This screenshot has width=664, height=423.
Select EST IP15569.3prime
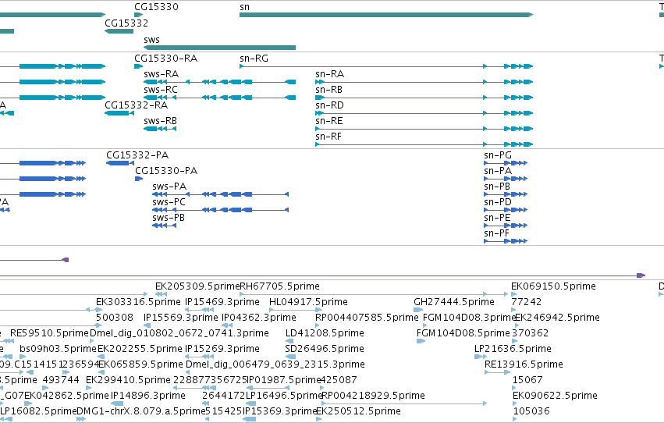147,325
